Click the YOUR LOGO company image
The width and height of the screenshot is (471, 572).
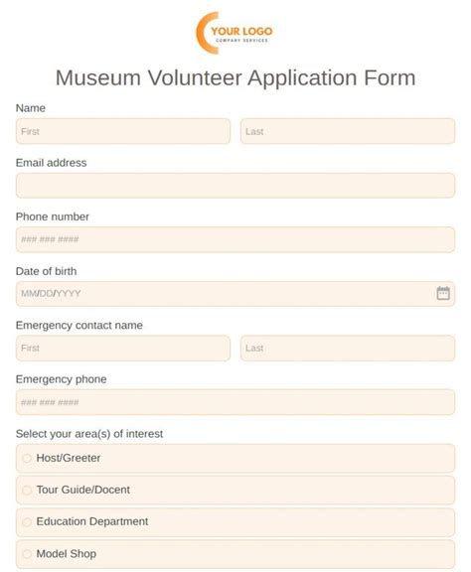[x=235, y=33]
